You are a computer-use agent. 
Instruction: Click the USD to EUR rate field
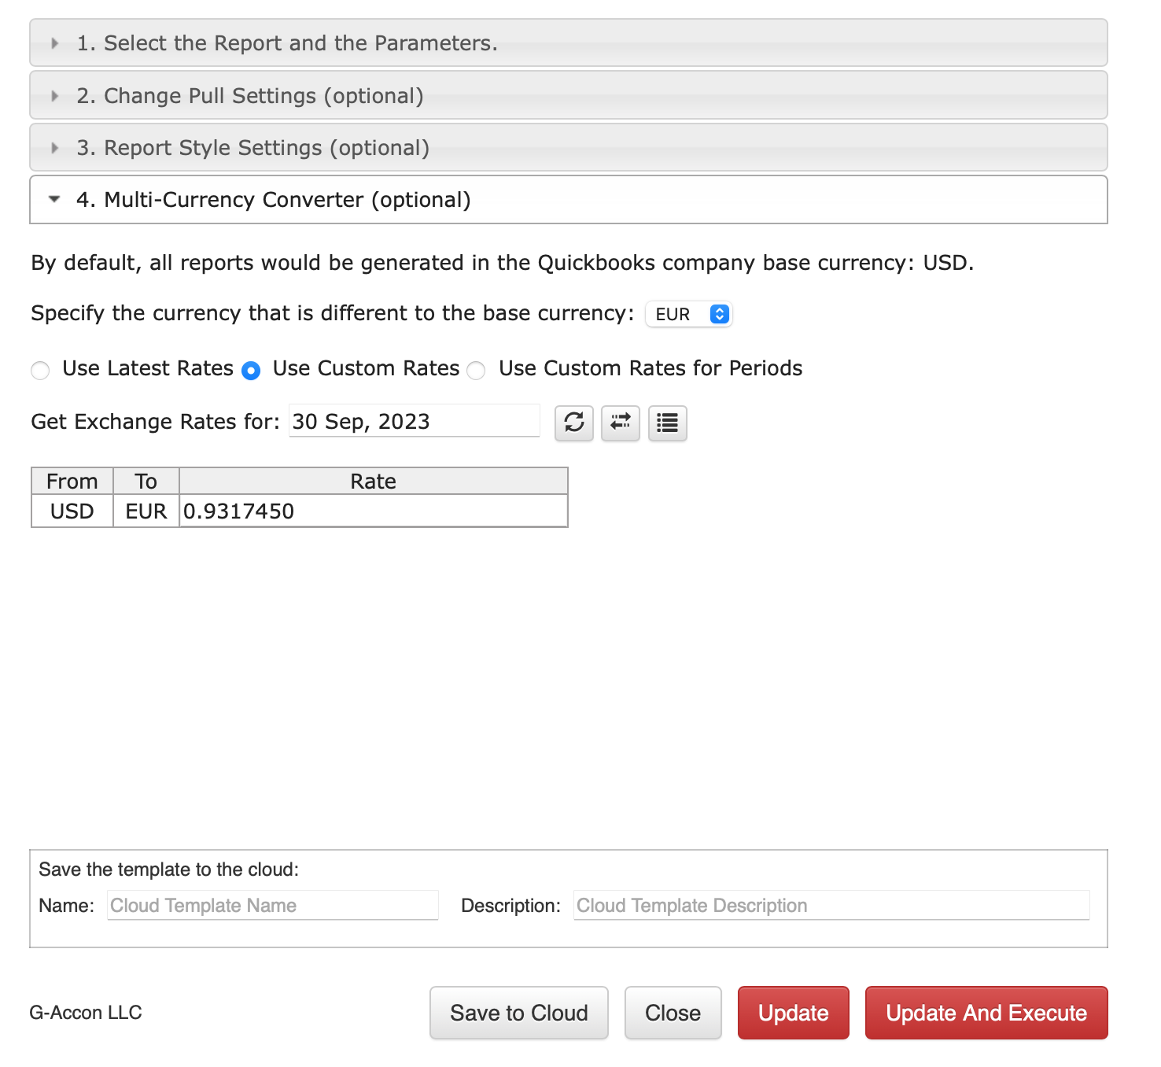pos(374,511)
